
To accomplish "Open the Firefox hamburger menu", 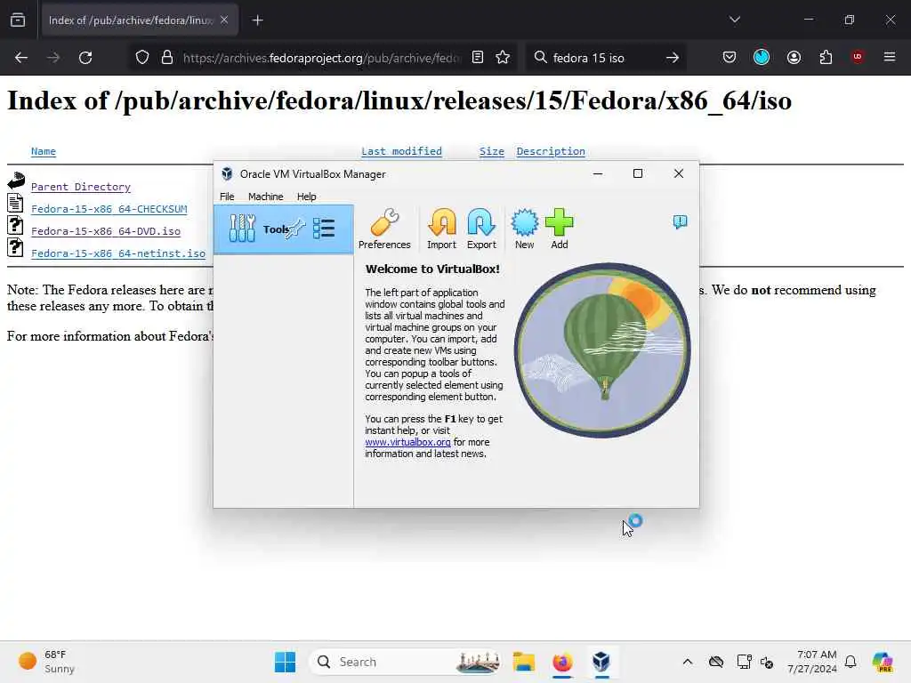I will click(890, 58).
